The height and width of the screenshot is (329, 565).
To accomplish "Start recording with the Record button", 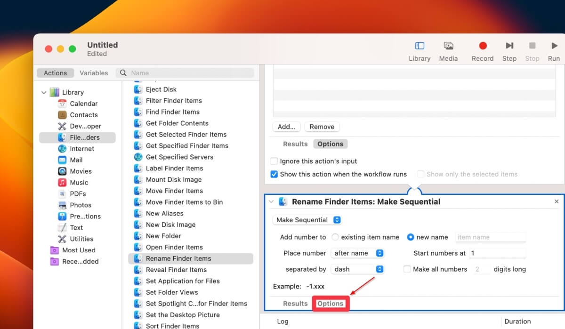I will click(x=482, y=49).
